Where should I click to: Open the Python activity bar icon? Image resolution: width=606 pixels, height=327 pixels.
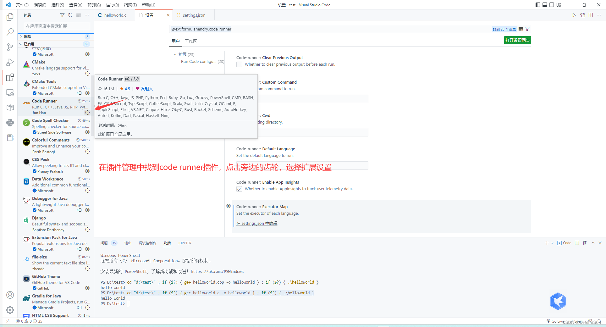(10, 122)
